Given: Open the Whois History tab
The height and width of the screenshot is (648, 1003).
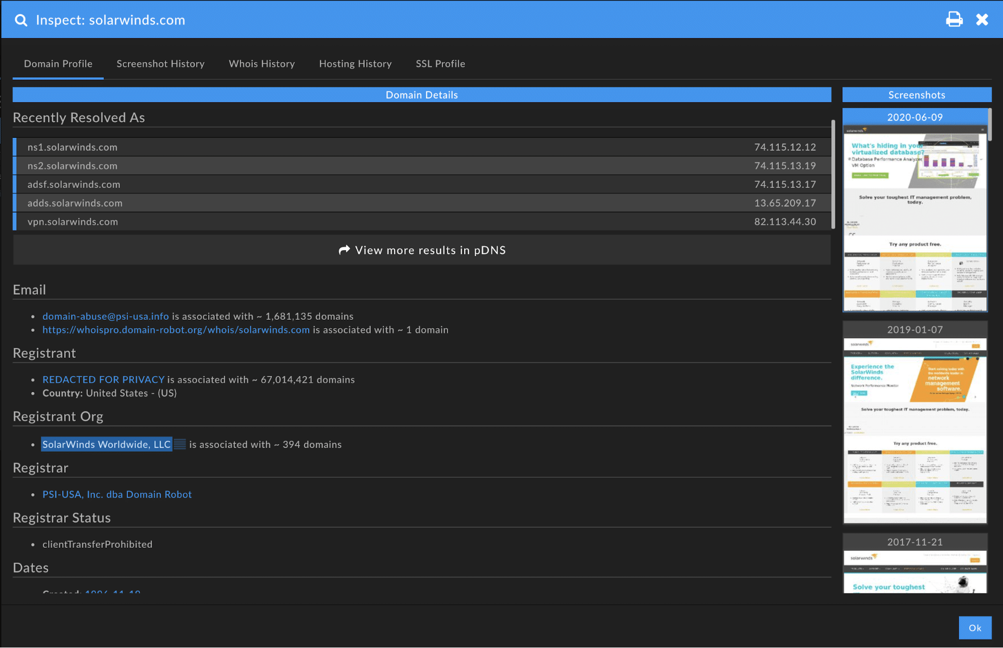Looking at the screenshot, I should 262,64.
